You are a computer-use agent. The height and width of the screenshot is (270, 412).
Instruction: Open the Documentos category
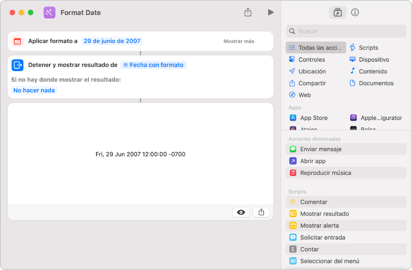tap(371, 83)
